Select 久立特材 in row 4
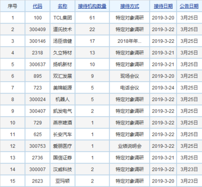202x187 pixels. click(63, 53)
